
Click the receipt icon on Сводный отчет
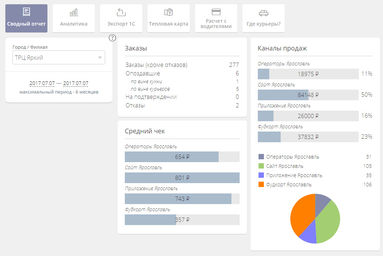26,12
